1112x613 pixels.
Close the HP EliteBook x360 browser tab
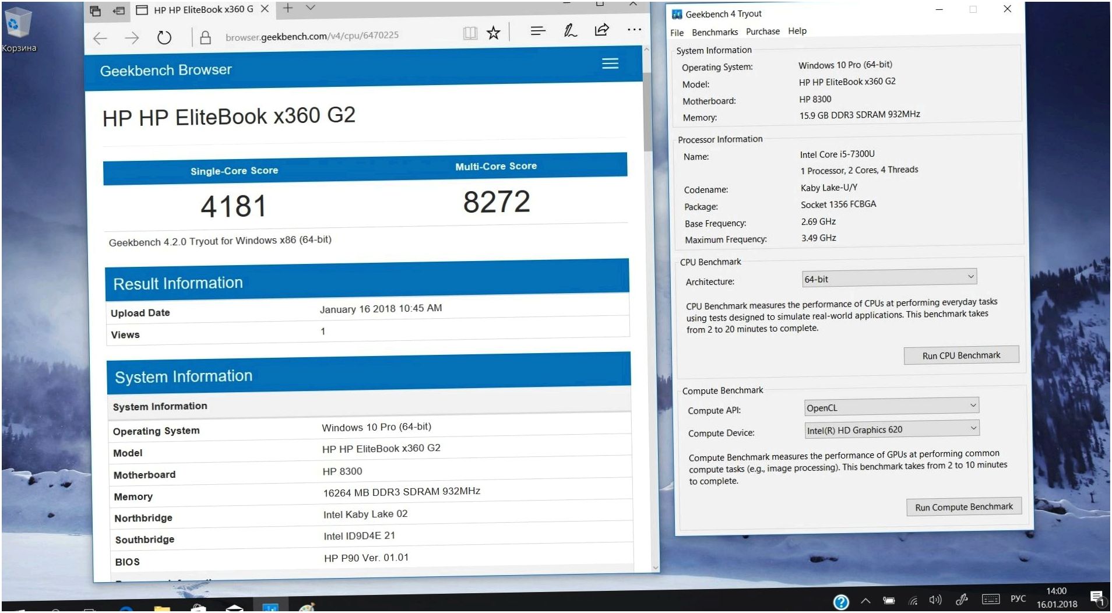coord(265,9)
